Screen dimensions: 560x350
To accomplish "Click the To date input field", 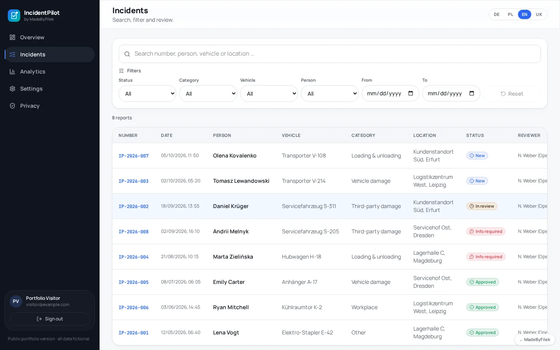I will [x=451, y=94].
